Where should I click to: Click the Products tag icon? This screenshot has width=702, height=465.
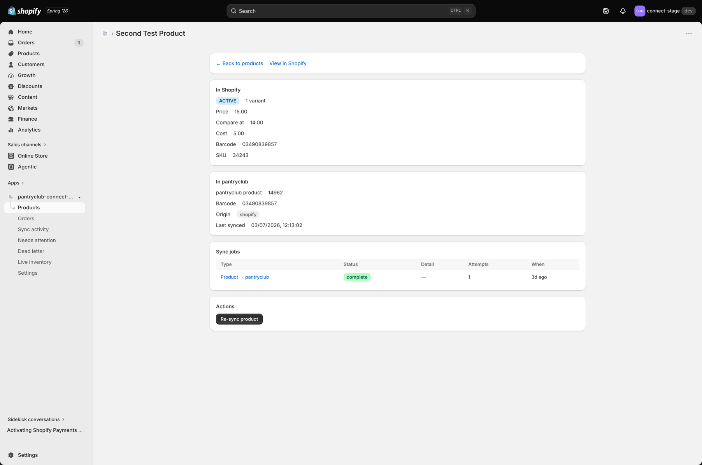pos(11,54)
